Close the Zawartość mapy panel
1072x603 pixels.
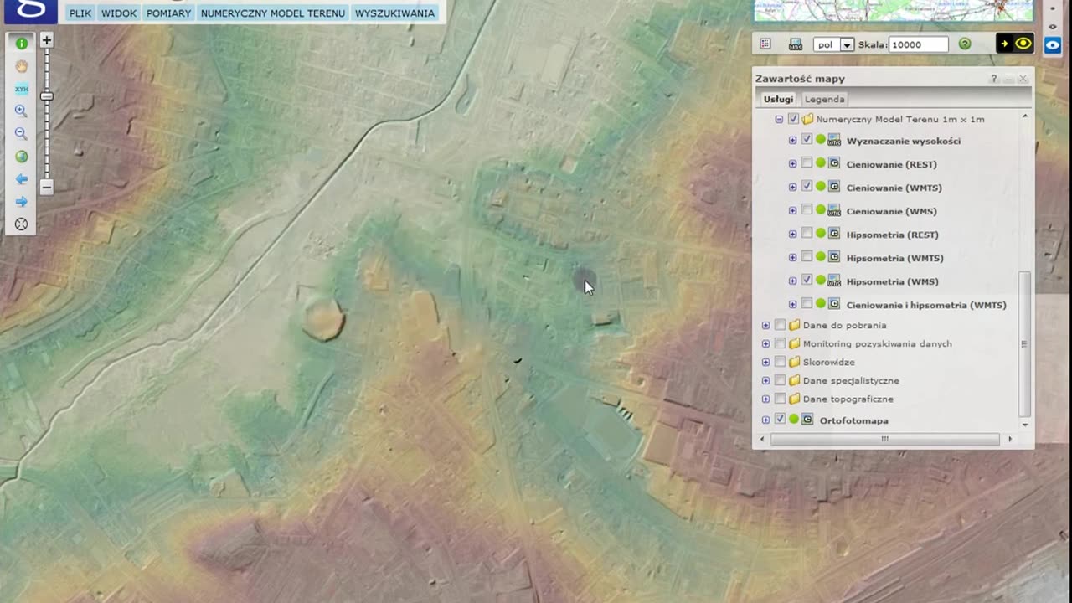point(1023,79)
